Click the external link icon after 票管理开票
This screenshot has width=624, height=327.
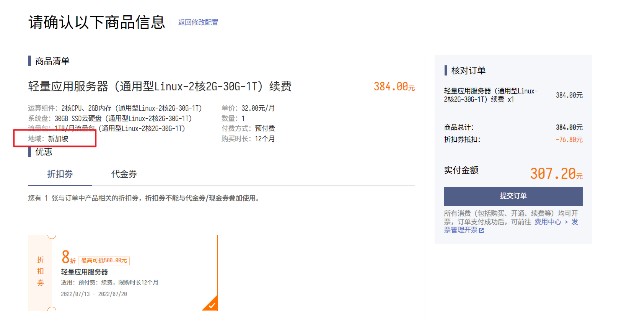tap(481, 231)
